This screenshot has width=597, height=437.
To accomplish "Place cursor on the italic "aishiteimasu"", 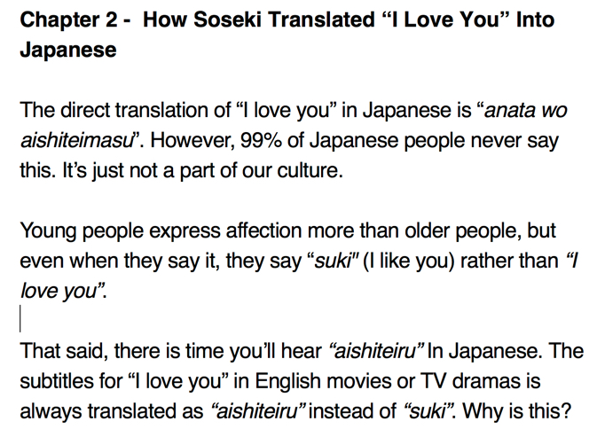I will click(x=75, y=140).
